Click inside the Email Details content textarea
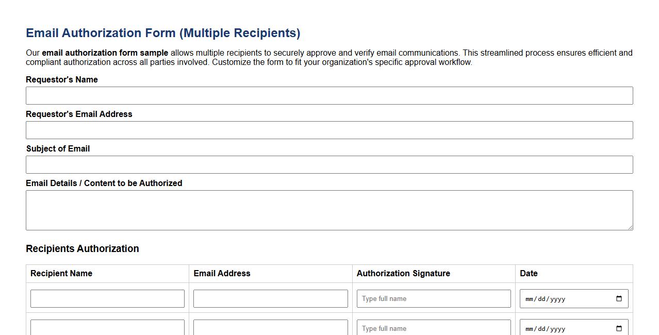The image size is (659, 335). (329, 210)
